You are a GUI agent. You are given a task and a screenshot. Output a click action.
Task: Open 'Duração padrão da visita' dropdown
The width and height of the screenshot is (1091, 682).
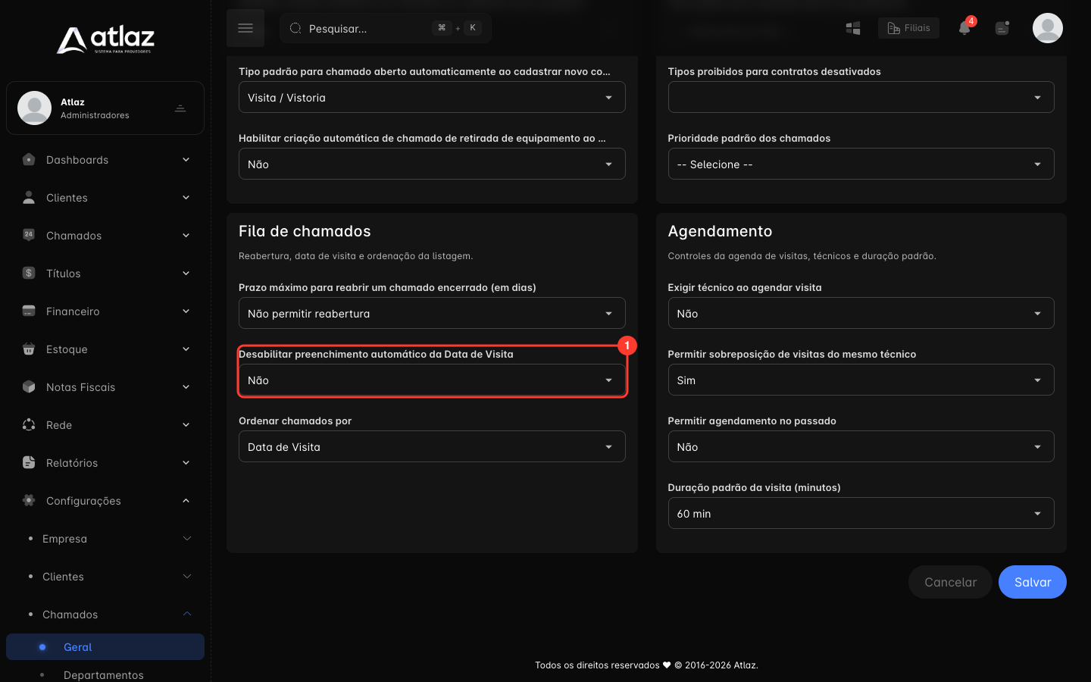click(x=861, y=513)
